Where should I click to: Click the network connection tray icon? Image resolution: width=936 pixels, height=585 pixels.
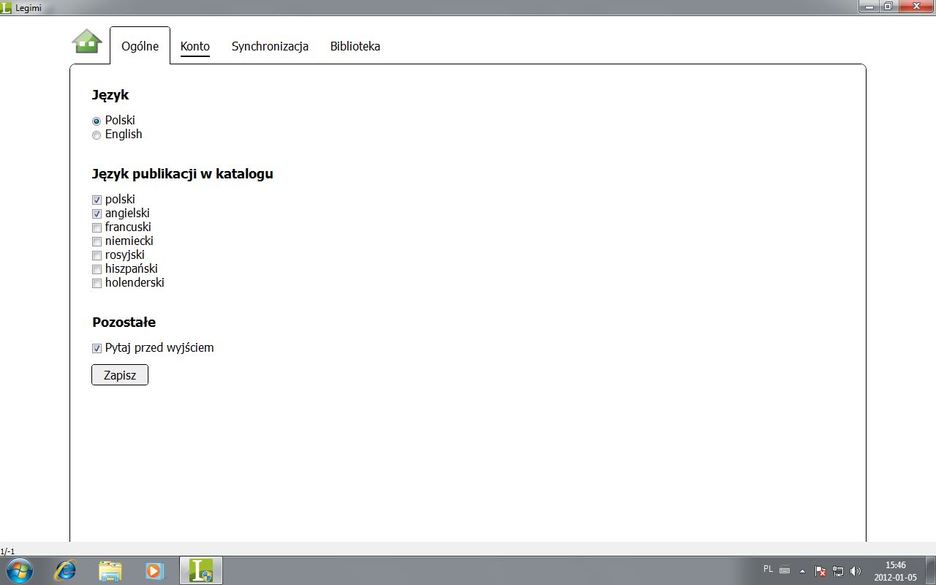(x=838, y=570)
